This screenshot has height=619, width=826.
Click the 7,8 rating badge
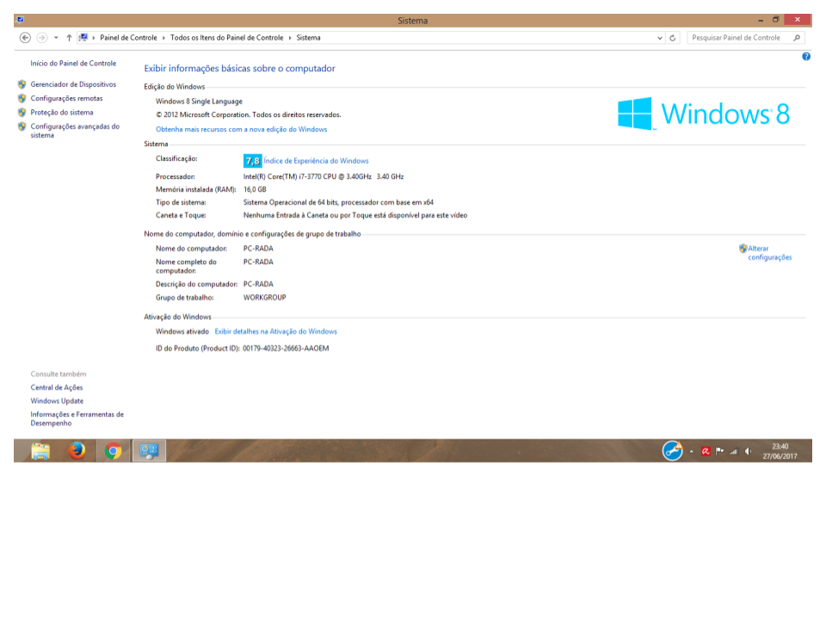point(252,161)
